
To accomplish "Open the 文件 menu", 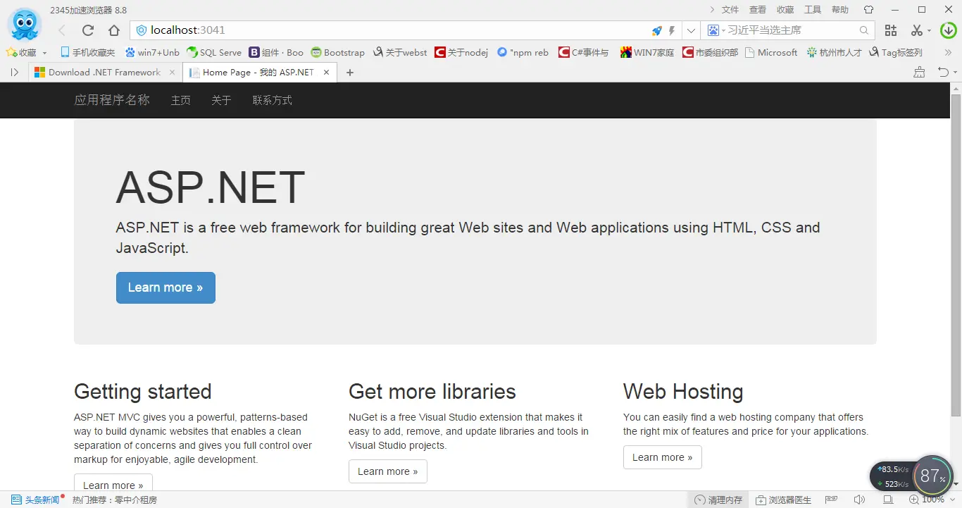I will pos(730,10).
